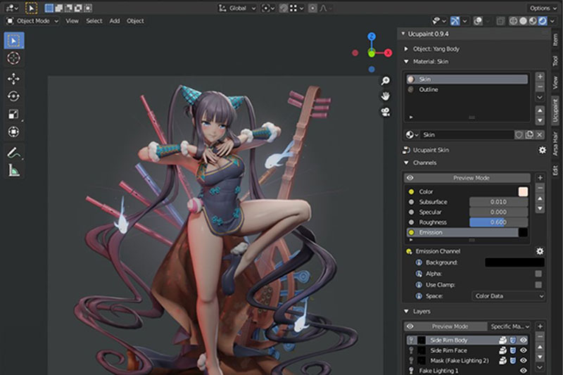Click the pan view hand icon

point(386,96)
